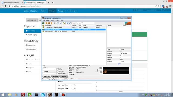Viewport: 173px width, 97px height.
Task: Click the browser back arrow
Action: pyautogui.click(x=2, y=6)
